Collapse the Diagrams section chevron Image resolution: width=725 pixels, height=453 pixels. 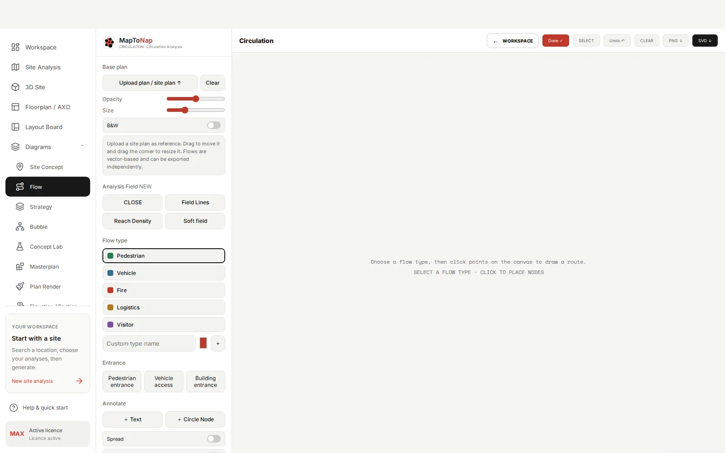(82, 146)
